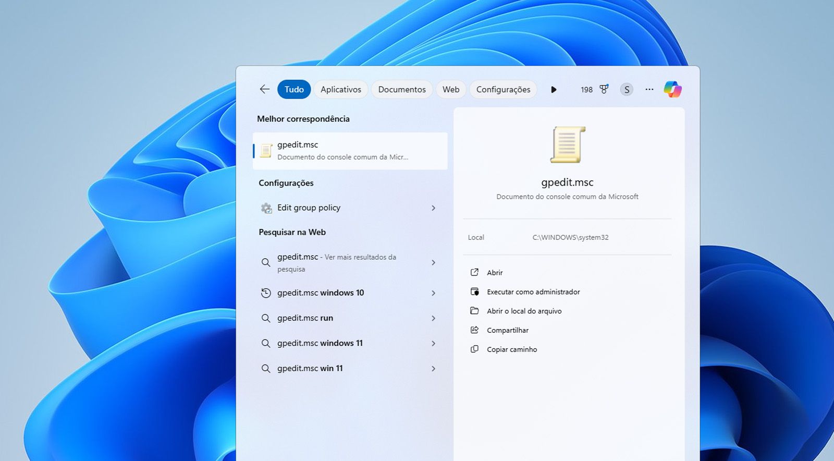834x461 pixels.
Task: Choose Abrir o local do arquivo
Action: point(524,311)
